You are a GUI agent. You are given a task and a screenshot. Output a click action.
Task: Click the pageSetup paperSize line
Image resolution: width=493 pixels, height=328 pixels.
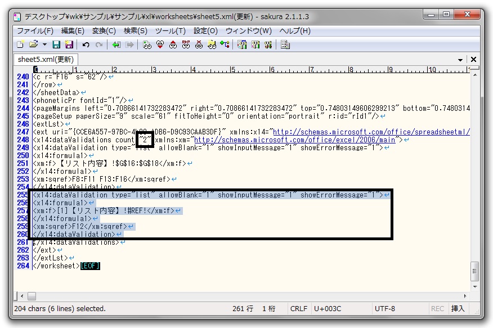click(206, 116)
